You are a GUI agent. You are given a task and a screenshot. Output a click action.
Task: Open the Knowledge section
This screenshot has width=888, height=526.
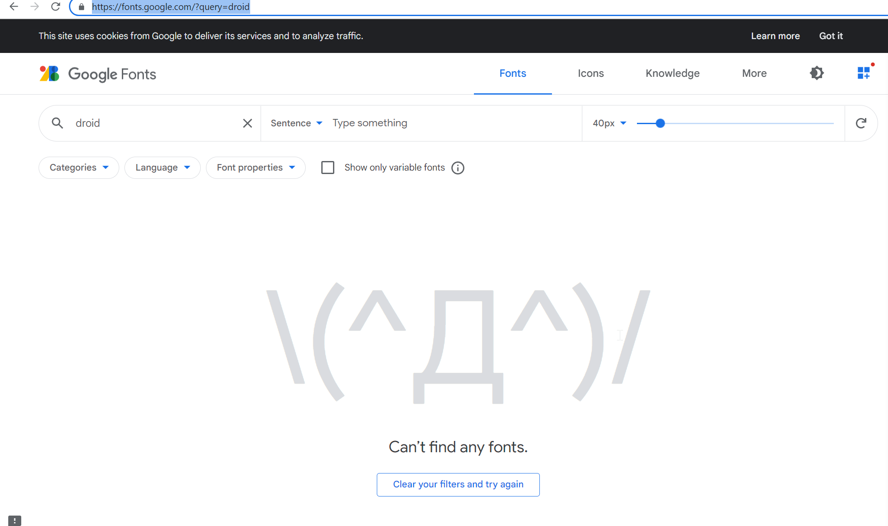click(673, 73)
